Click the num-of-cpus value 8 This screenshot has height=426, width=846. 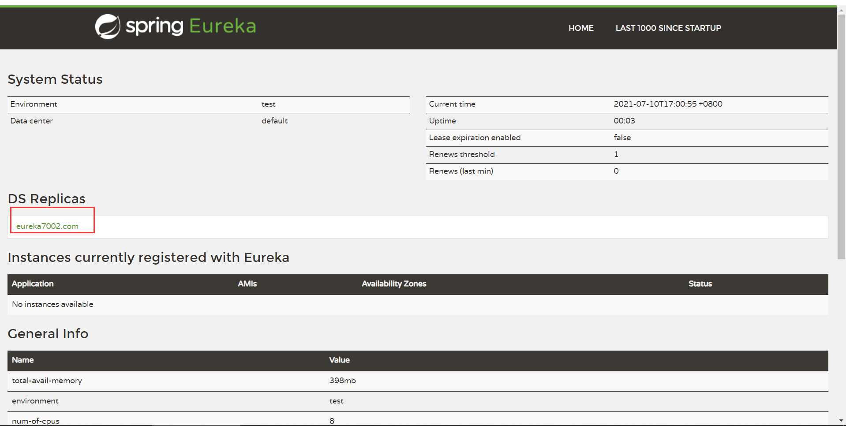tap(332, 421)
